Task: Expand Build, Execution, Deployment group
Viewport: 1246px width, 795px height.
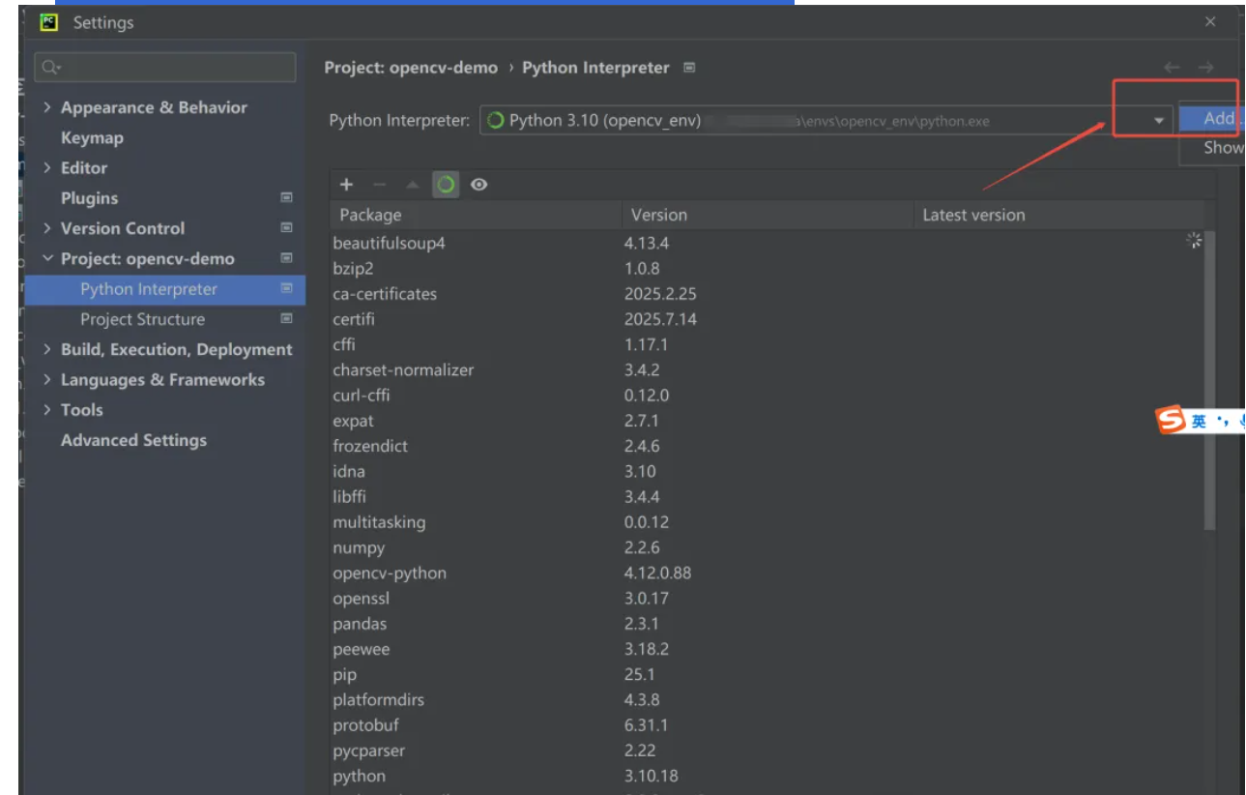Action: coord(47,349)
